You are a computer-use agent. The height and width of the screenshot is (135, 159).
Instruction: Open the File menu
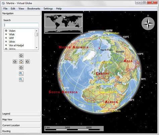pos(5,9)
